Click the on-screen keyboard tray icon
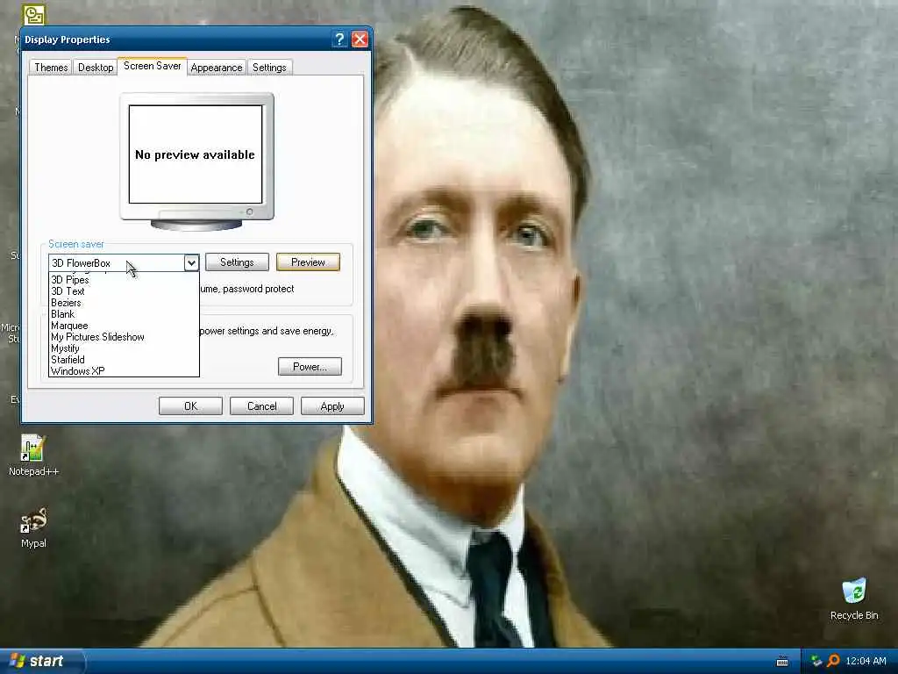The height and width of the screenshot is (674, 898). 782,662
